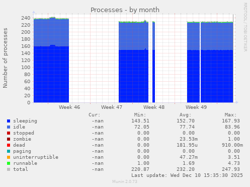Click the 'idle' legend label
Image resolution: width=250 pixels, height=187 pixels.
(x=19, y=127)
